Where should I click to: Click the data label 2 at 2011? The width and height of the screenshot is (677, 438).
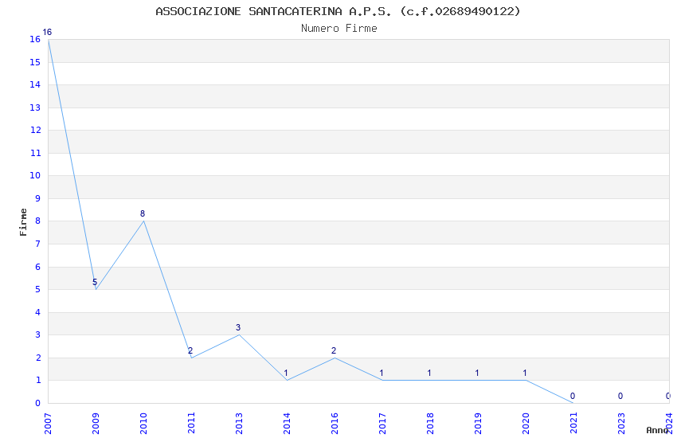tap(190, 350)
